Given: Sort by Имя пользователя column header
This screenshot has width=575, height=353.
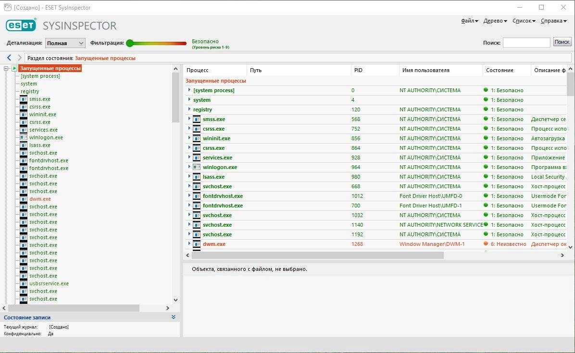Looking at the screenshot, I should tap(441, 70).
